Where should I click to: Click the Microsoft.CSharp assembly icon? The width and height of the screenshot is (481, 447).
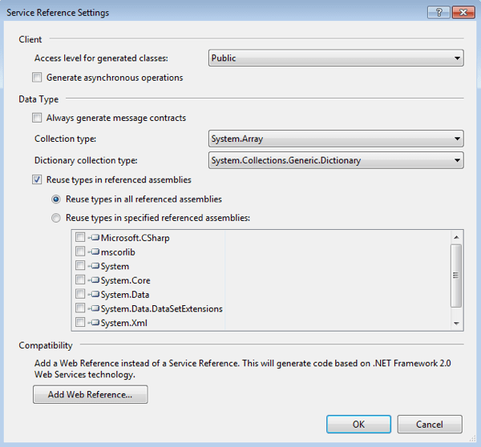pos(94,238)
